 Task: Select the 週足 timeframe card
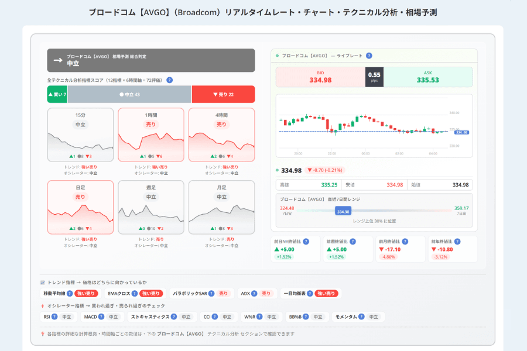click(x=151, y=207)
